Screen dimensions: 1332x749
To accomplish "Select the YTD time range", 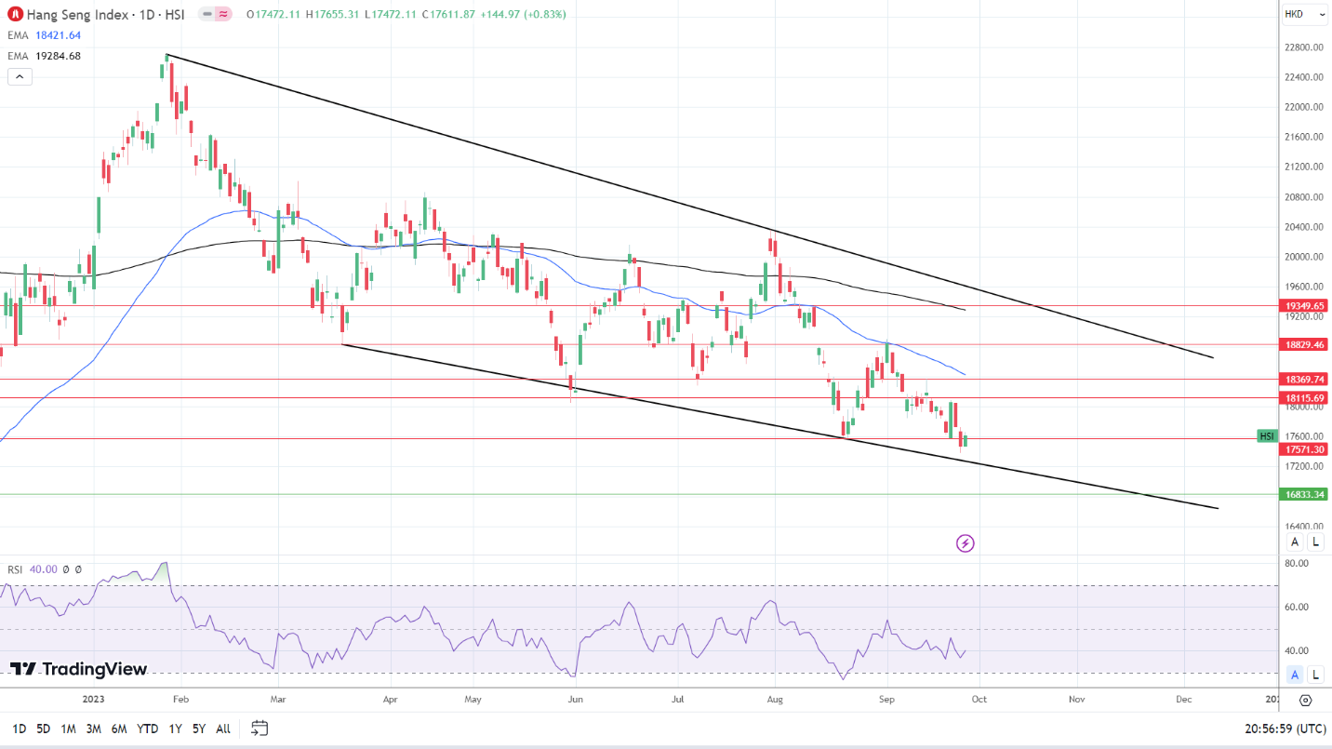I will click(147, 729).
